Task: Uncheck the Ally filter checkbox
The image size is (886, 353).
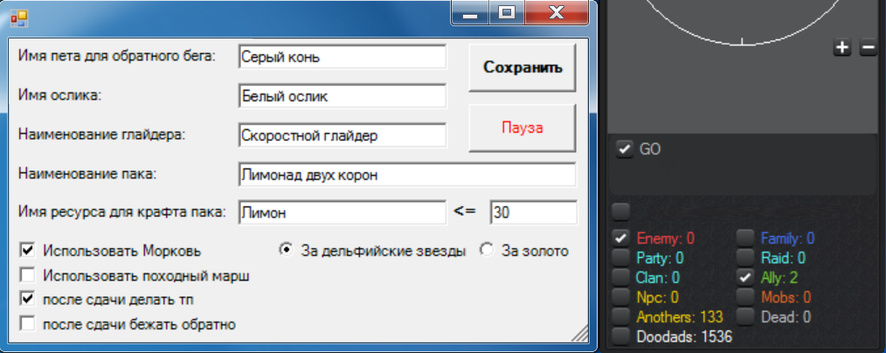Action: [x=746, y=277]
